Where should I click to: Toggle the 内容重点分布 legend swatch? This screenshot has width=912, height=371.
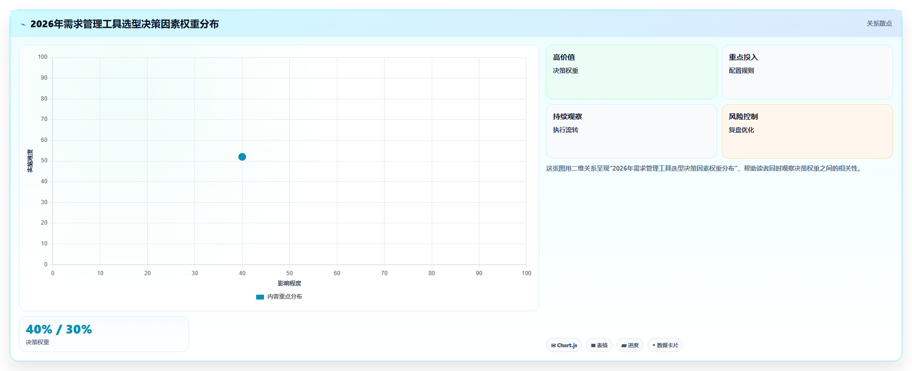[x=260, y=297]
